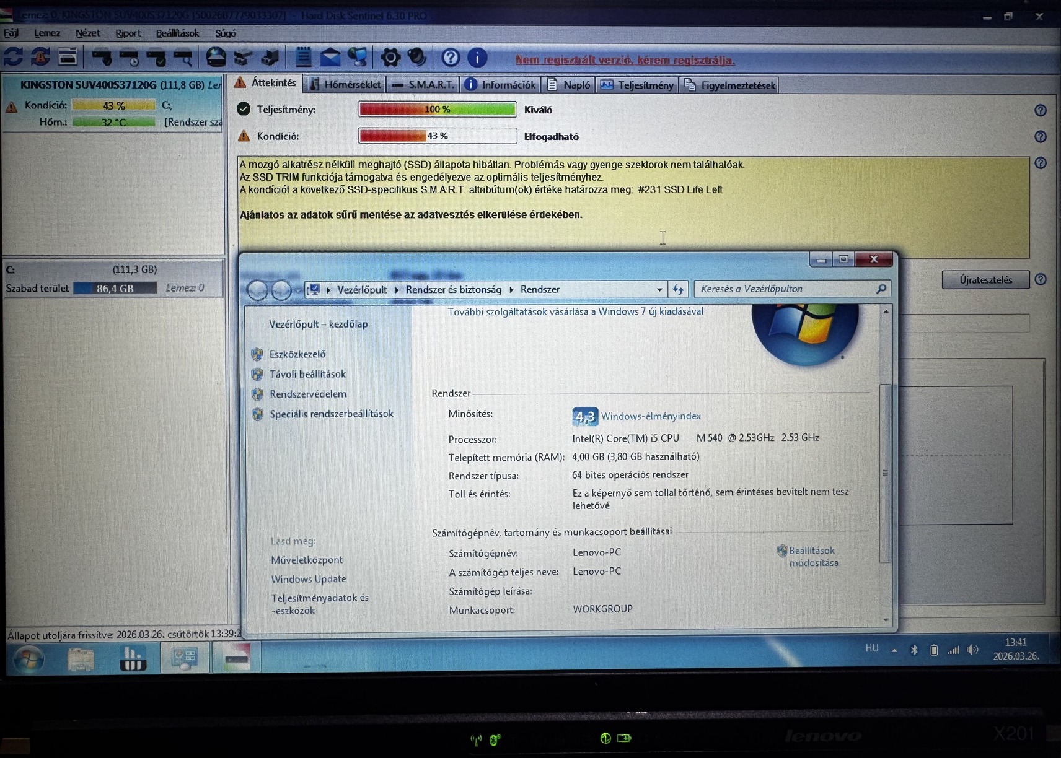
Task: Click the Teljesítmény 100 % progress bar
Action: [438, 110]
